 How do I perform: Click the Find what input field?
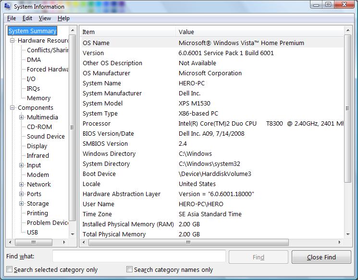pyautogui.click(x=139, y=257)
